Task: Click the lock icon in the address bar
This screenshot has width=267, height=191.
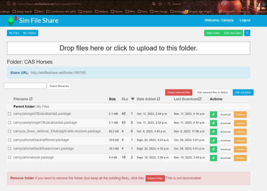Action: coord(14,4)
